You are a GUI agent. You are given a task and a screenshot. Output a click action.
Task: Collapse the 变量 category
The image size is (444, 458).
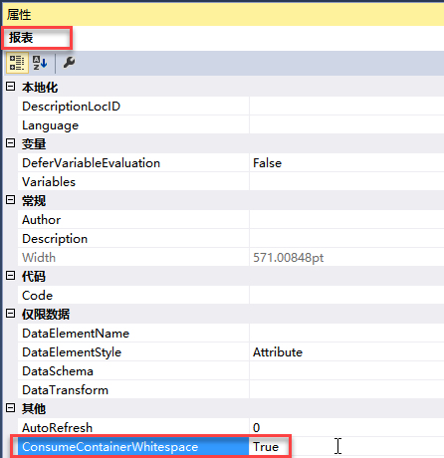pos(11,143)
